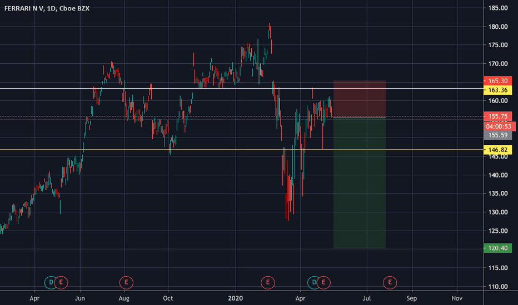Viewport: 518px width, 305px height.
Task: Select the gray 155.59 price label
Action: point(497,135)
